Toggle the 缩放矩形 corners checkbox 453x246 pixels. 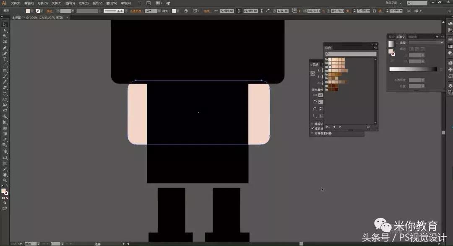point(312,124)
